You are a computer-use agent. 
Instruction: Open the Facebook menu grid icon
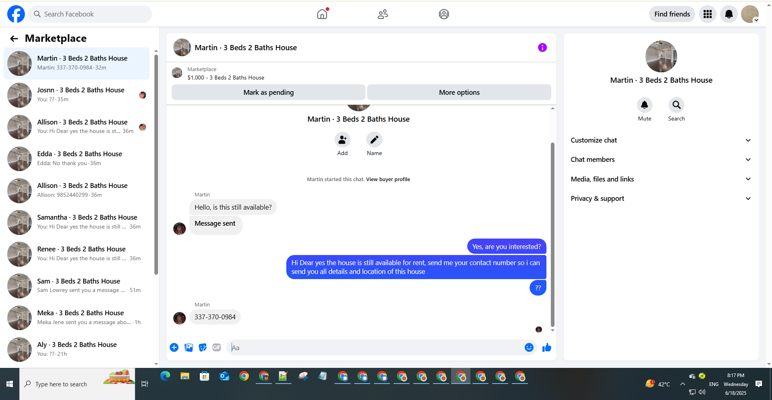pyautogui.click(x=708, y=14)
